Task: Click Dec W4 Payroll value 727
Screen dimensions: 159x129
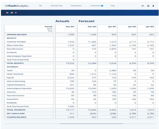Action: coord(94,78)
